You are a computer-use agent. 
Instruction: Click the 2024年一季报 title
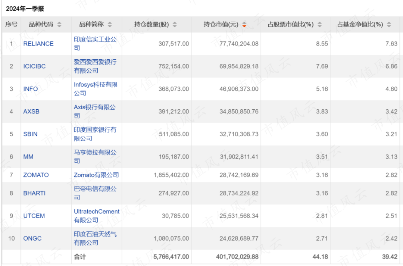(x=25, y=9)
